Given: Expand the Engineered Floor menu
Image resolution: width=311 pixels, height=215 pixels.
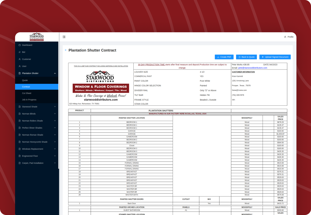Looking at the screenshot, I should (x=55, y=156).
